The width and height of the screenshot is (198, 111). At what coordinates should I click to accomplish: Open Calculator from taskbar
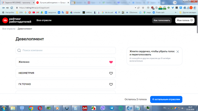(76, 108)
